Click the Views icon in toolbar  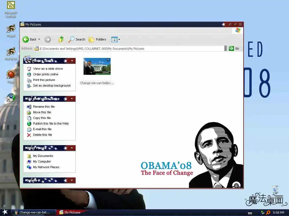(114, 39)
